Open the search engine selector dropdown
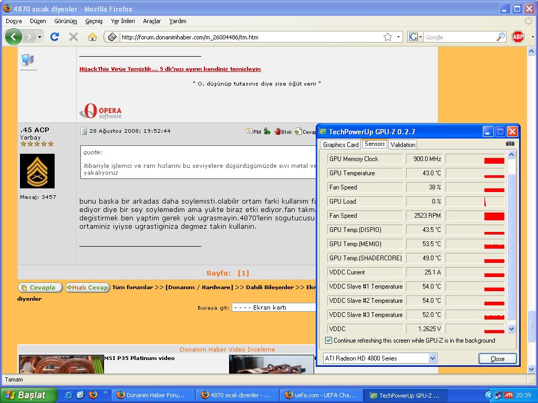538x403 pixels. point(416,37)
